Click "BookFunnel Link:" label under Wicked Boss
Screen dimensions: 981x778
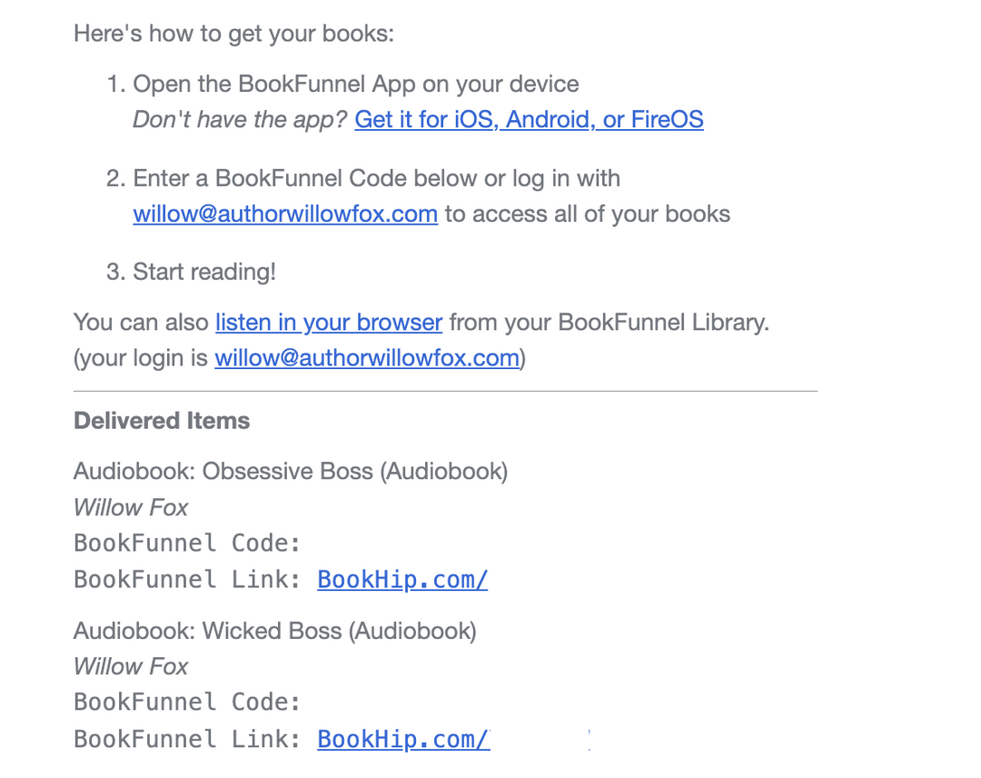point(187,739)
